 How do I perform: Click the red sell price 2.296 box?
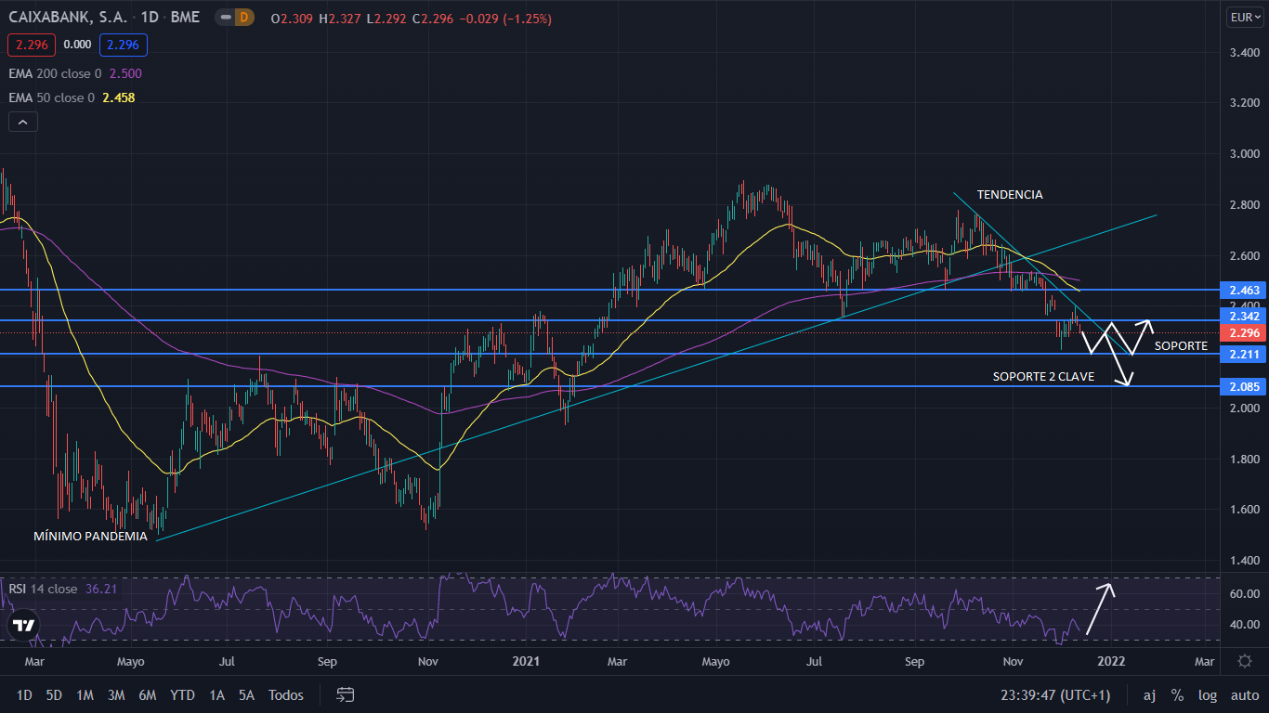(32, 45)
